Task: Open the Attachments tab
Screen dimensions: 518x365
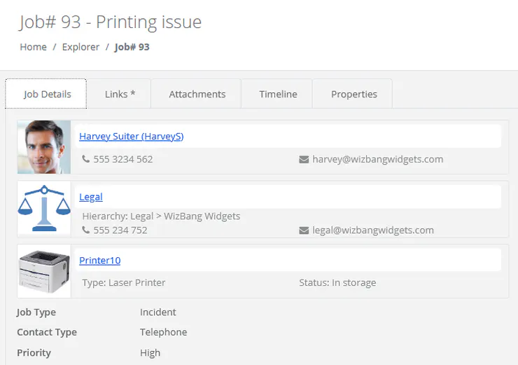Action: [197, 94]
